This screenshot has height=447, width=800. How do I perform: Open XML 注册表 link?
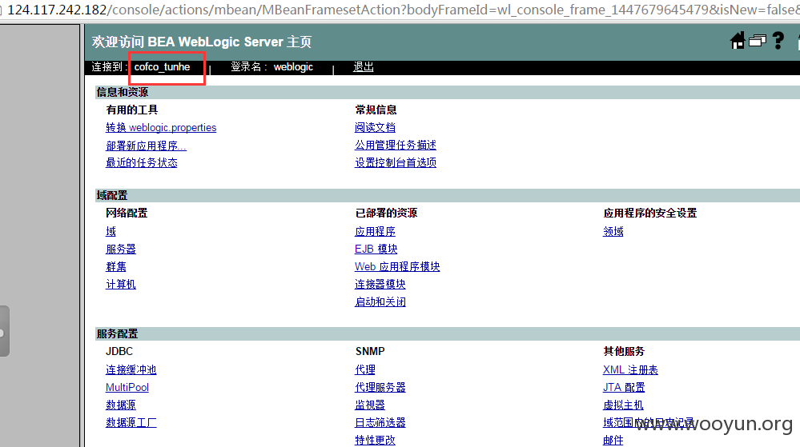point(630,369)
